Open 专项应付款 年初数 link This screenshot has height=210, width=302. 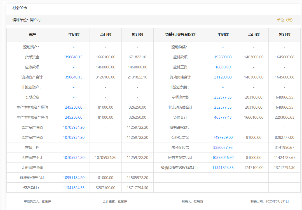[x=223, y=97]
